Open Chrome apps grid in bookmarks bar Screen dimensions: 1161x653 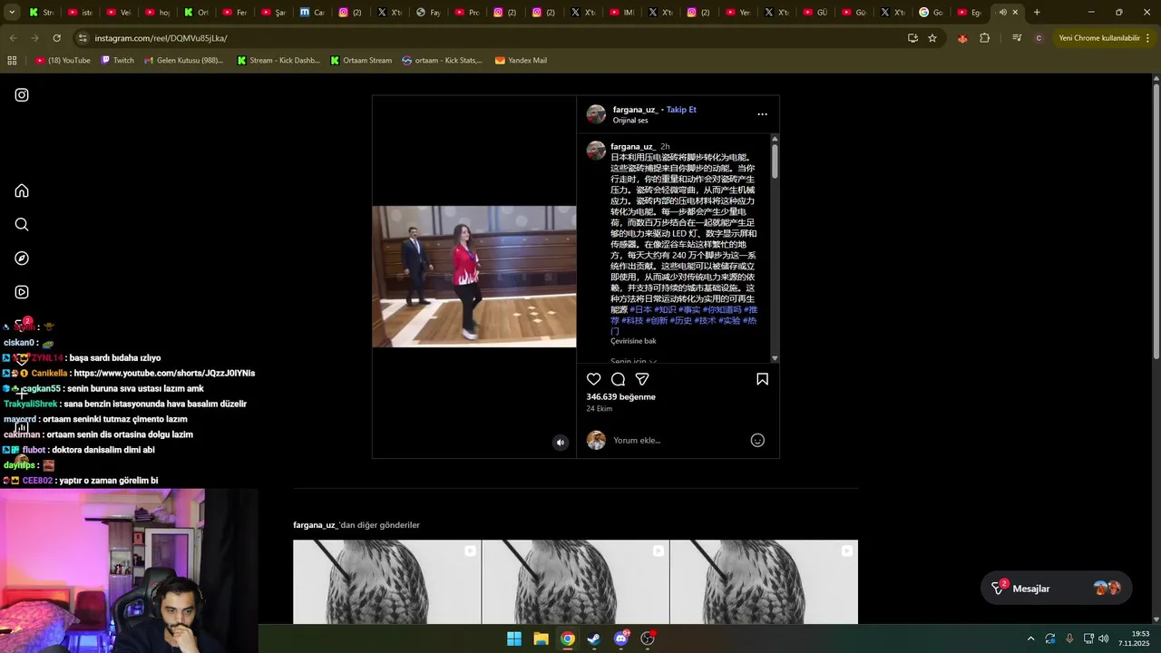coord(12,61)
